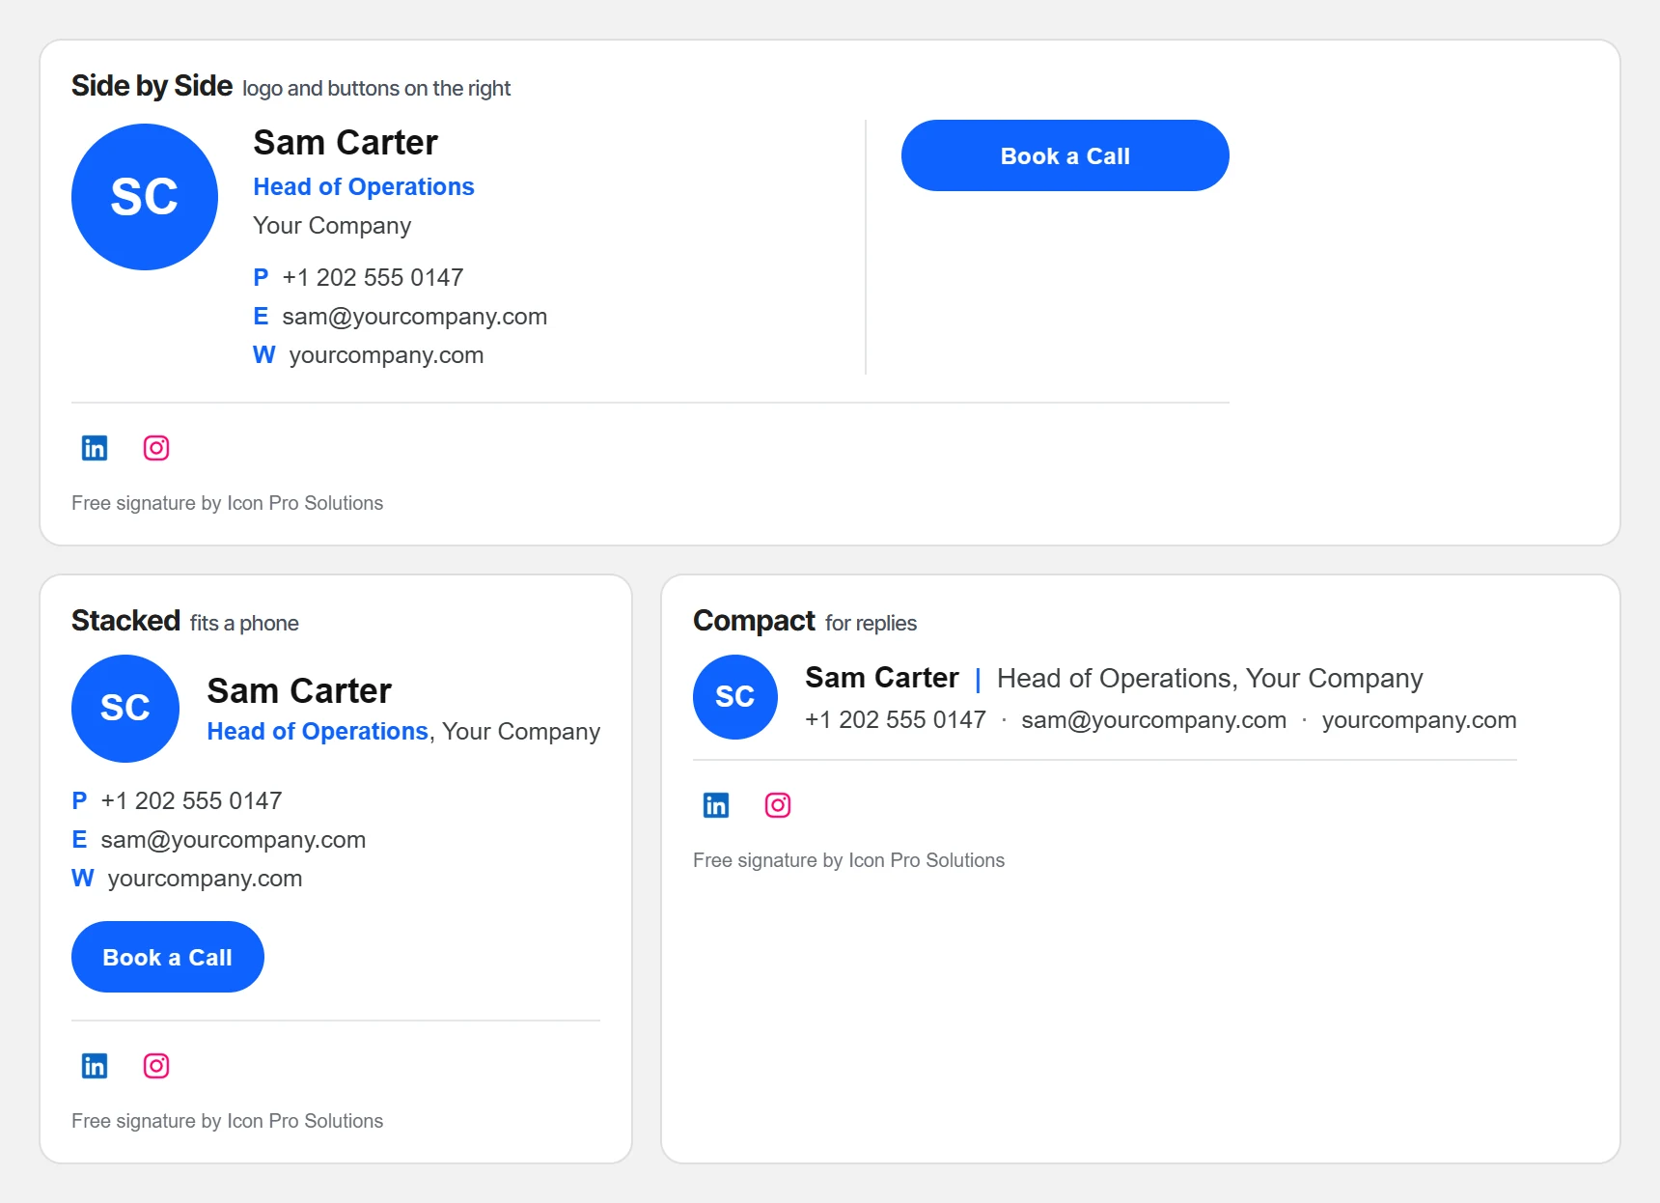Image resolution: width=1660 pixels, height=1203 pixels.
Task: Click Your Company text in Side by Side
Action: click(332, 226)
